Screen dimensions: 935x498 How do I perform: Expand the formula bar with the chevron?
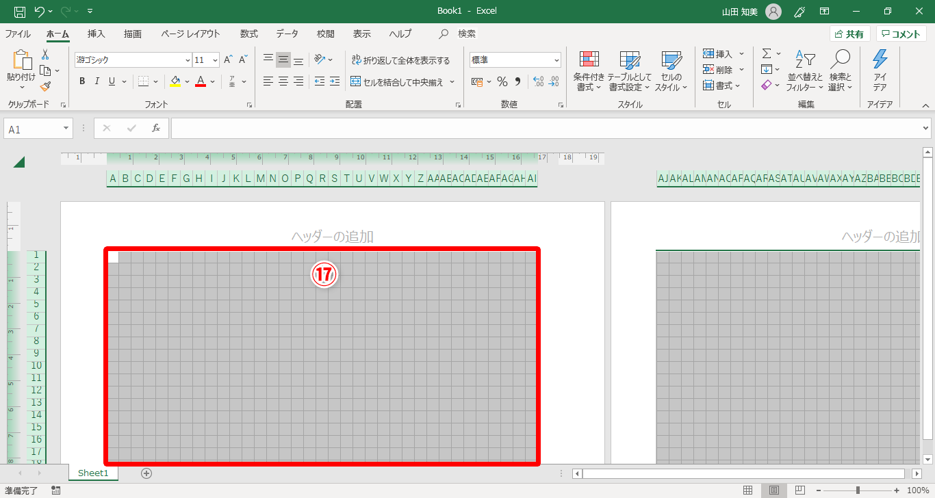pos(926,128)
